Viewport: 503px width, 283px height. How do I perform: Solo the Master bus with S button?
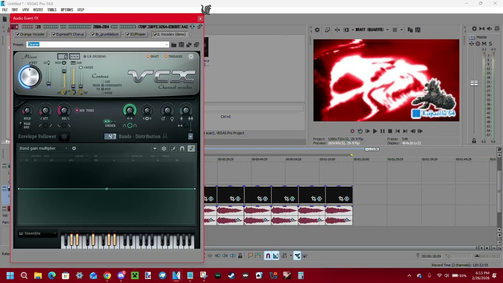point(490,44)
